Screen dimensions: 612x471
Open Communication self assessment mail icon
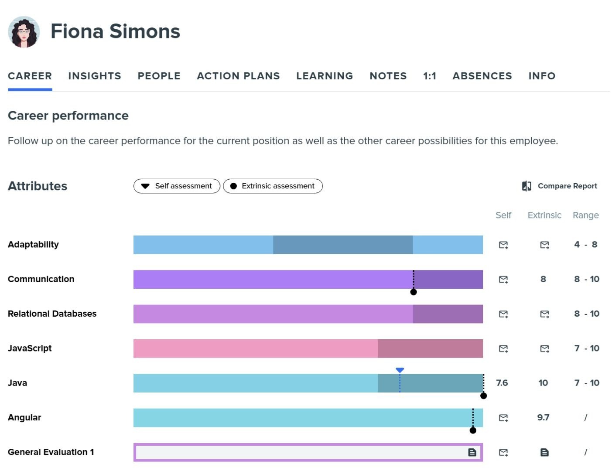503,279
